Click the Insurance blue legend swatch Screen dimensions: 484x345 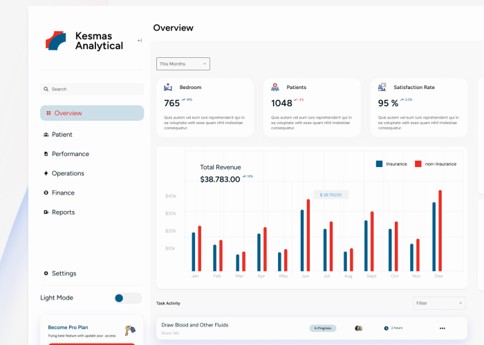[x=379, y=164]
